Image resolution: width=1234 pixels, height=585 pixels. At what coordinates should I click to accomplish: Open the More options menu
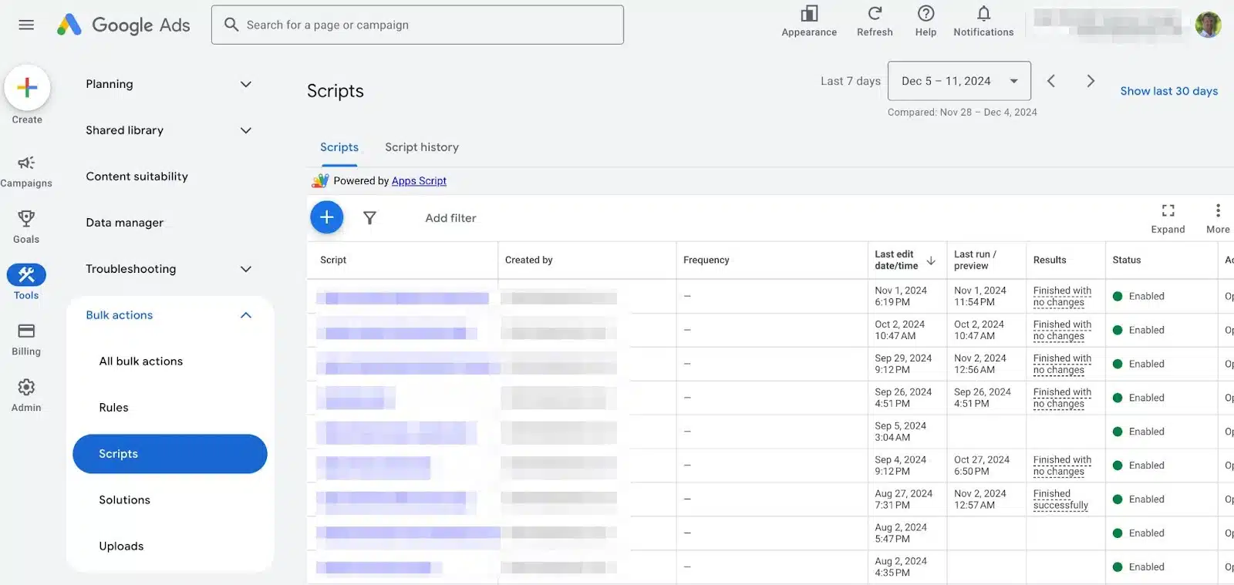coord(1218,217)
